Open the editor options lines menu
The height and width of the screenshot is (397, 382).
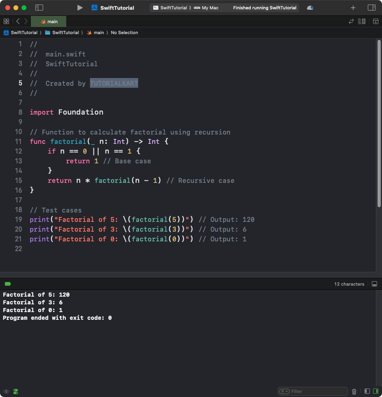[x=362, y=22]
